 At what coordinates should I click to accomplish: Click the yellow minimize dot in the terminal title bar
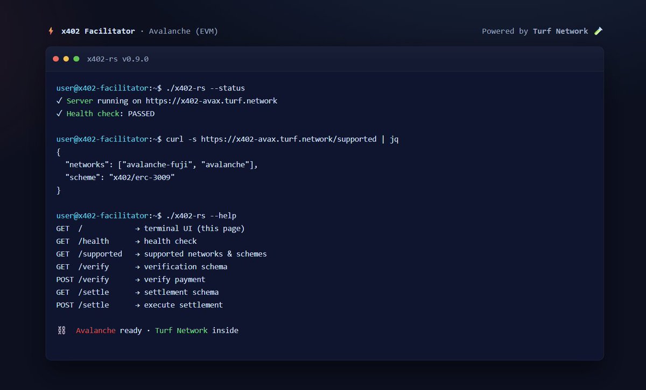pos(66,59)
